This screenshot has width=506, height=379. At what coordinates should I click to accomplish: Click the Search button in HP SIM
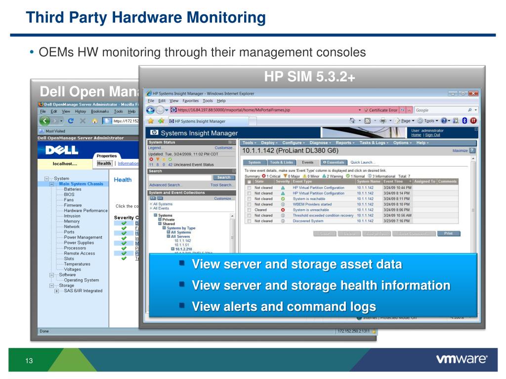tap(224, 178)
